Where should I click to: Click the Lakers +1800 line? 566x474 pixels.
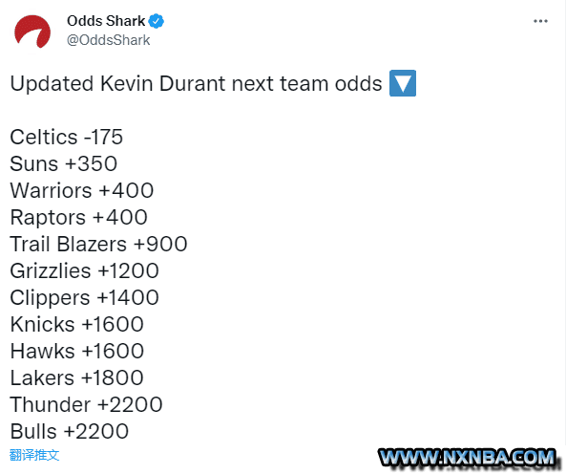tap(77, 377)
